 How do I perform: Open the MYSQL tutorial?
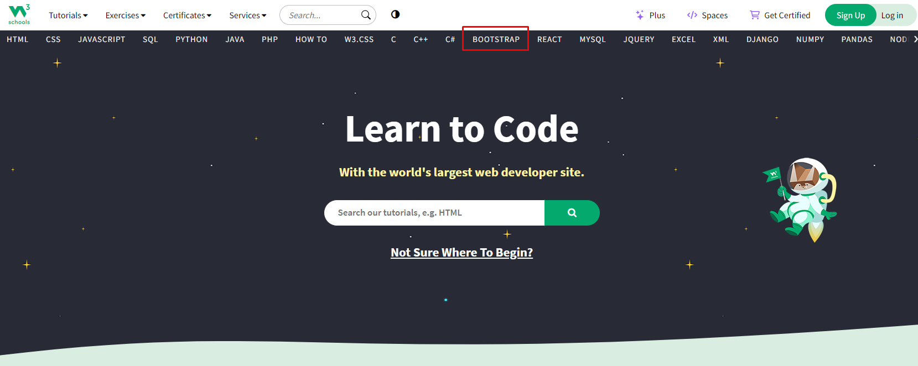[593, 39]
